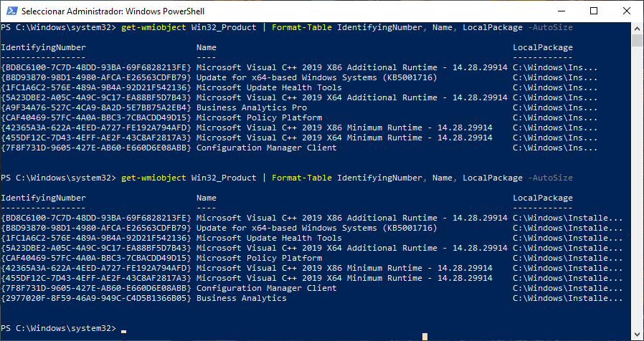
Task: Click the GUID {A9F34A76-527C-4CA9-8A2D-5E7BB75A2EB4}
Action: click(96, 108)
